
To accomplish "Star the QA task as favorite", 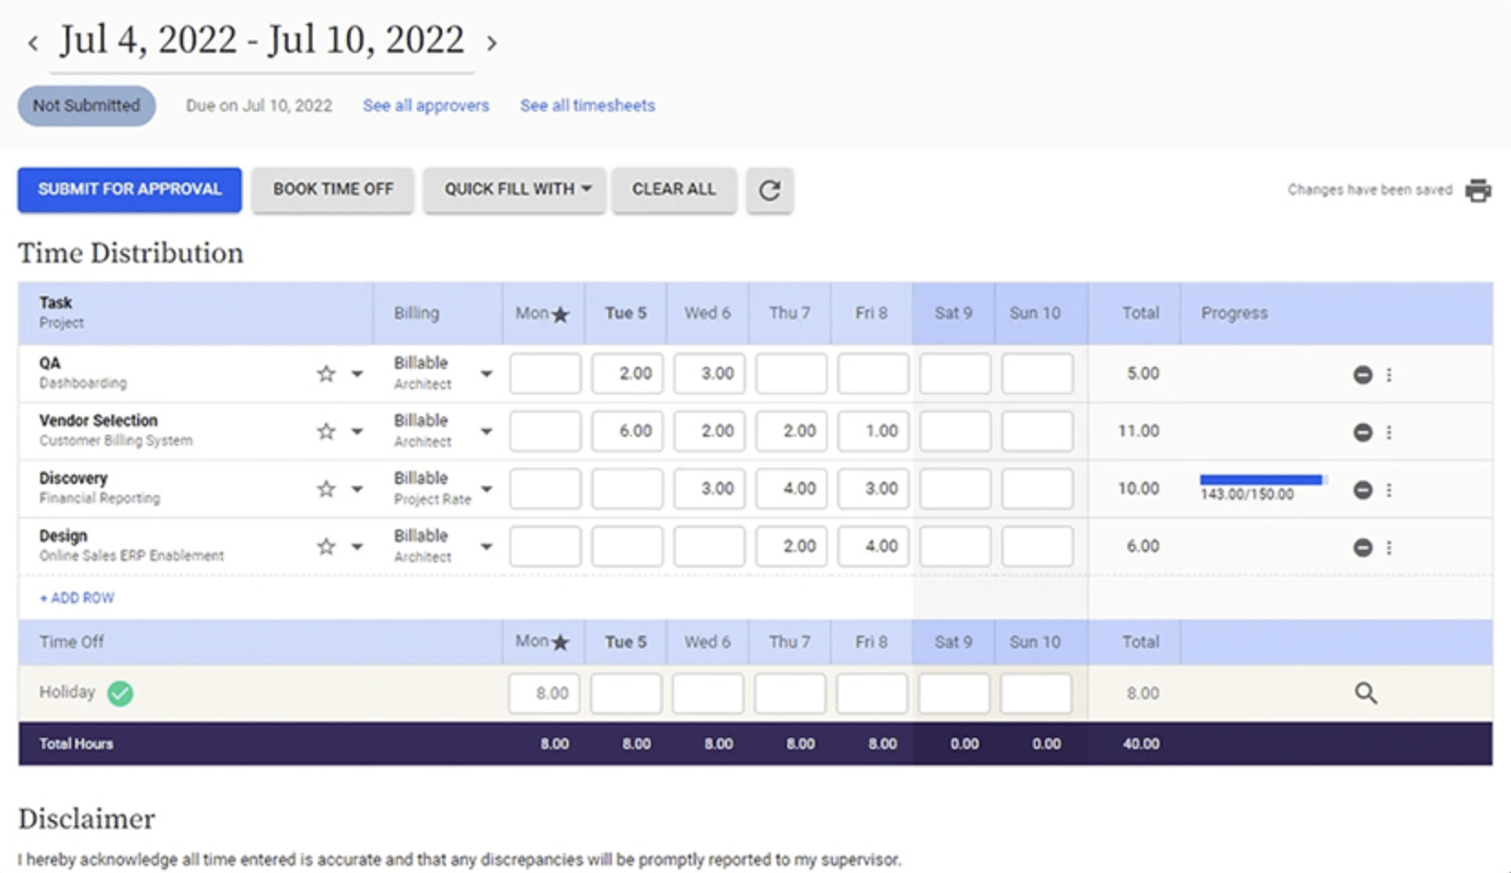I will pyautogui.click(x=325, y=373).
